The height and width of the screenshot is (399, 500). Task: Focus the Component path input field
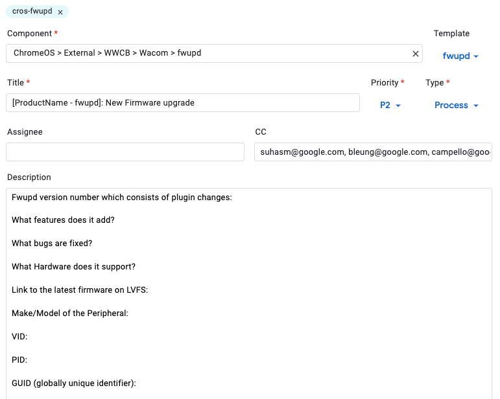[208, 53]
